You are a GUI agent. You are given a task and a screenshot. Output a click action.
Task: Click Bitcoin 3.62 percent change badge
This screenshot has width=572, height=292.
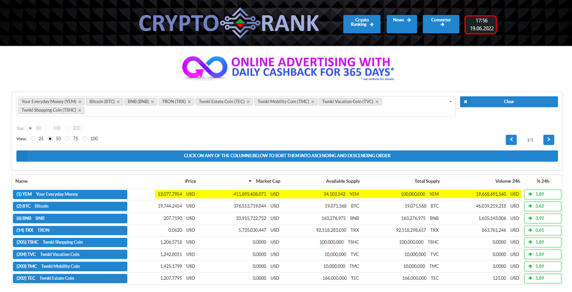(x=543, y=206)
